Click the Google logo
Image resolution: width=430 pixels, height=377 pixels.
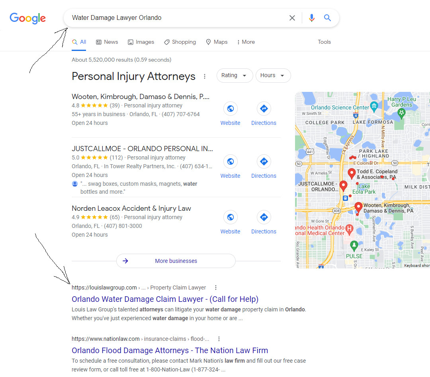coord(28,18)
